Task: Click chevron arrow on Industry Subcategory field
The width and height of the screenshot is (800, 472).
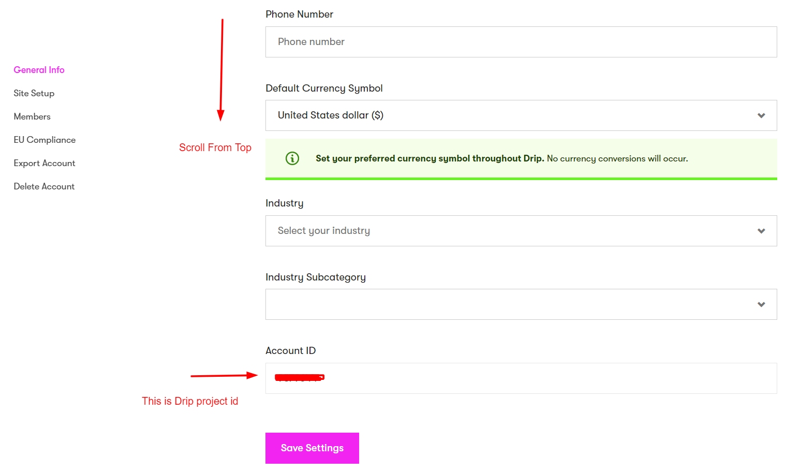Action: (x=761, y=304)
